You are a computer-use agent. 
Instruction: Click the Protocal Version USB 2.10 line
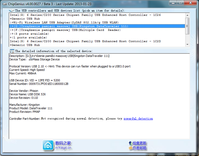(70, 66)
